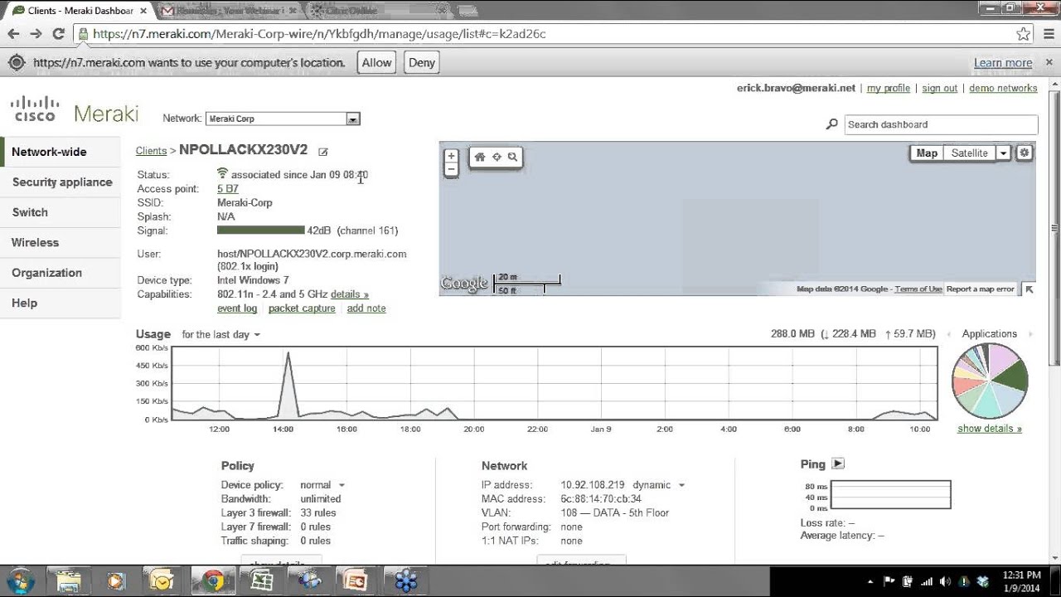Switch map to Satellite view
The height and width of the screenshot is (597, 1061).
click(969, 153)
